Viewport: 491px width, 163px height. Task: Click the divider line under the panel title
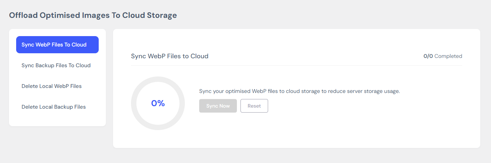(296, 65)
